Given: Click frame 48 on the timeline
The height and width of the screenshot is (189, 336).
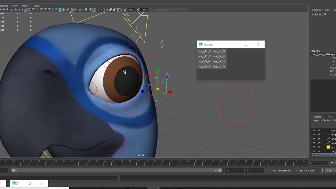Looking at the screenshot, I should [x=171, y=161].
